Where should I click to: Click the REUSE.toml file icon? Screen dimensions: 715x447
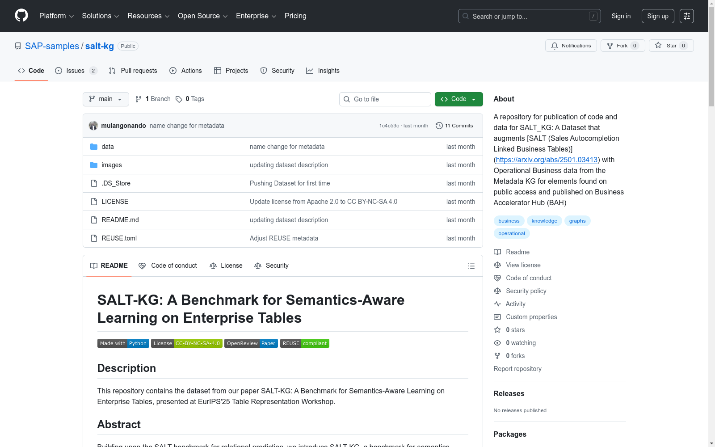[x=94, y=238]
